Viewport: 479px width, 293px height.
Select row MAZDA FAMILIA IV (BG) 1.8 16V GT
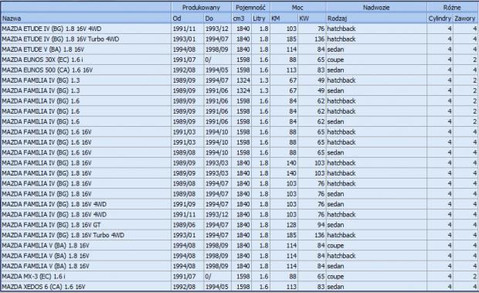pos(239,225)
